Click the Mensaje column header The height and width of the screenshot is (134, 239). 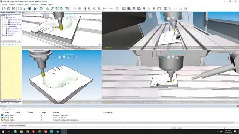[56, 112]
